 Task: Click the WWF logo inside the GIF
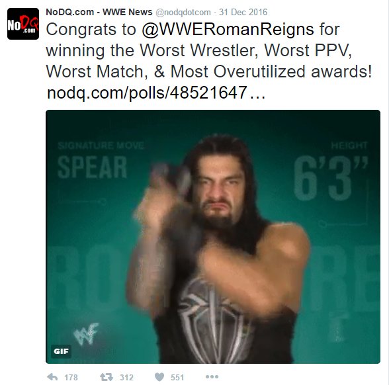pyautogui.click(x=86, y=333)
